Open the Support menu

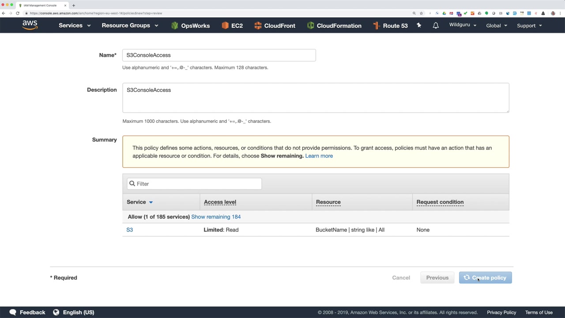click(529, 26)
